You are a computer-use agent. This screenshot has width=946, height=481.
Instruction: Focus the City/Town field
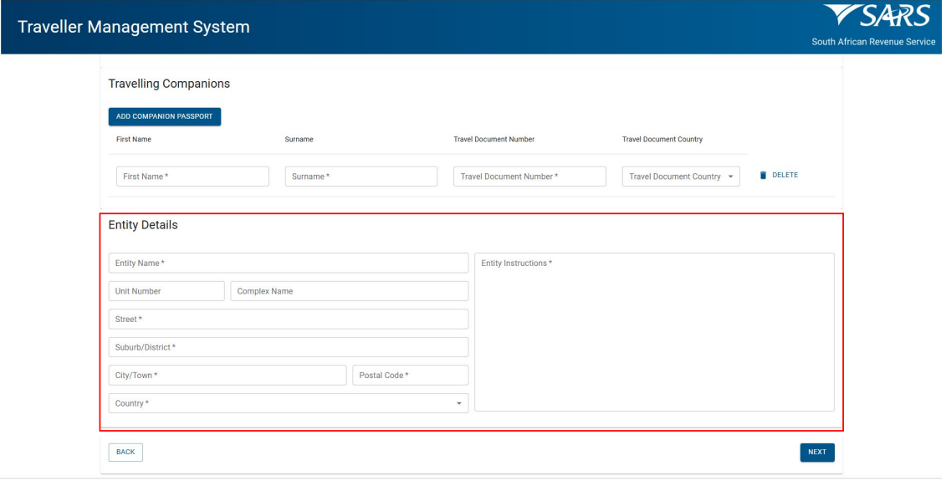[227, 376]
